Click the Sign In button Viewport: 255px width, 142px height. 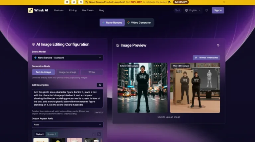tap(218, 10)
